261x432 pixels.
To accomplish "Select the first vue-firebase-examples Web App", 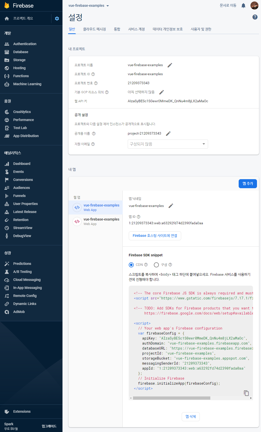I will [x=95, y=207].
